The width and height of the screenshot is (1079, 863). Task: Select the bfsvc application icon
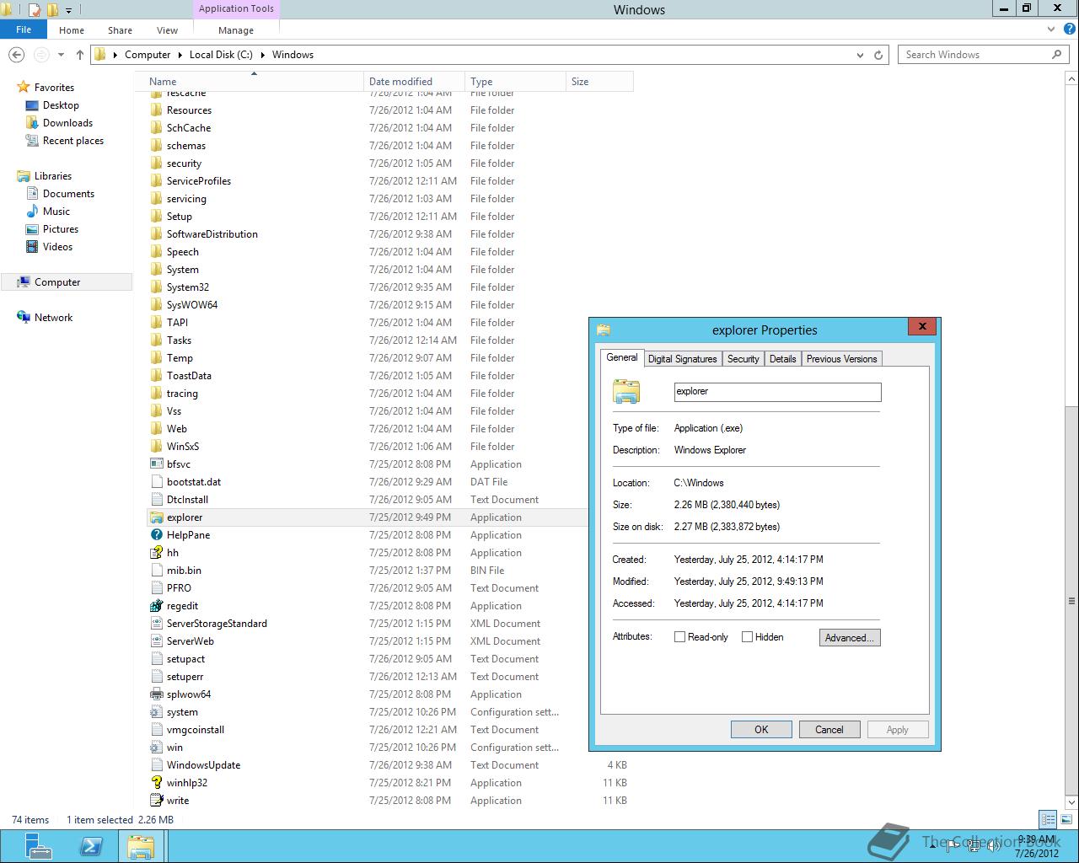(x=156, y=464)
